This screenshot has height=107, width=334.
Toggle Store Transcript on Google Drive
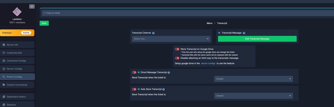pos(177,49)
